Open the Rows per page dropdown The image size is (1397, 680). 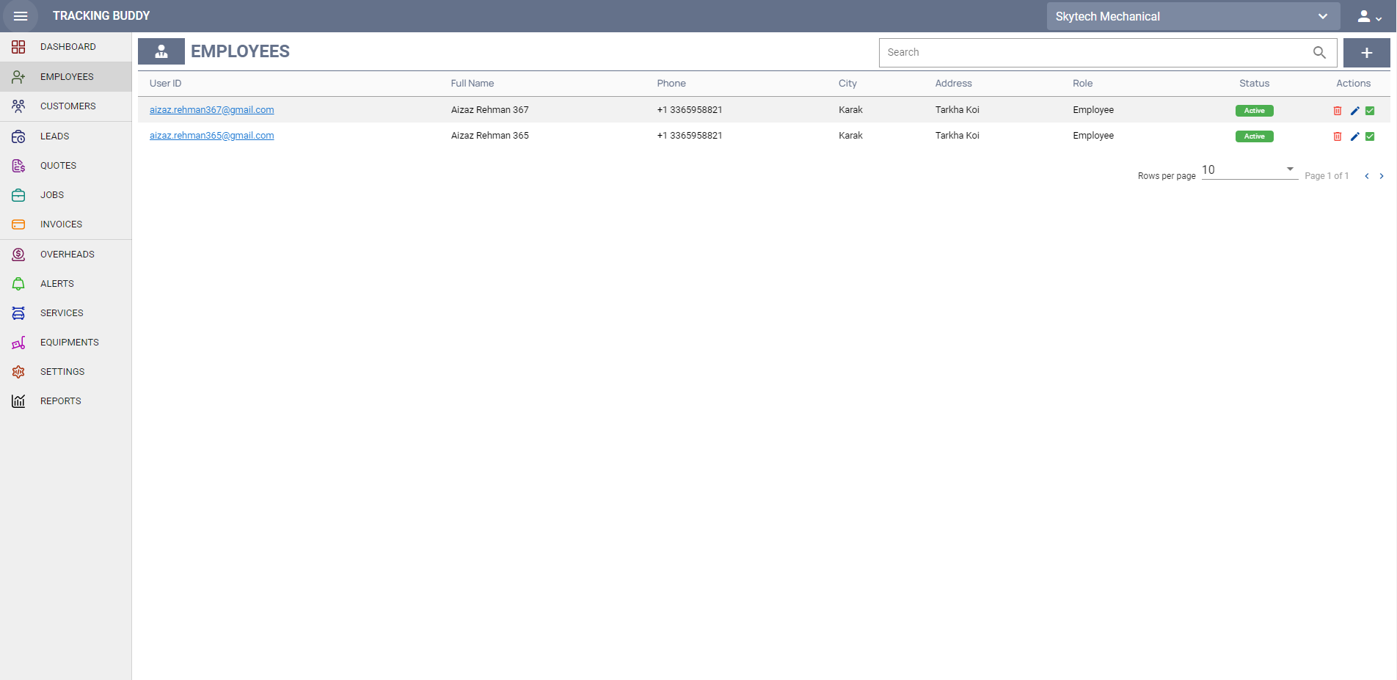click(x=1250, y=170)
